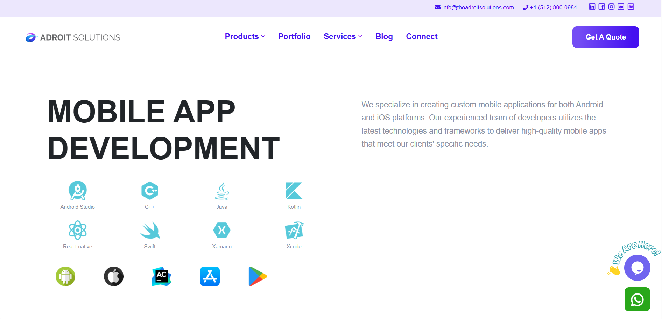Click the "Xcode" label text
Viewport: 662px width, 319px height.
294,247
